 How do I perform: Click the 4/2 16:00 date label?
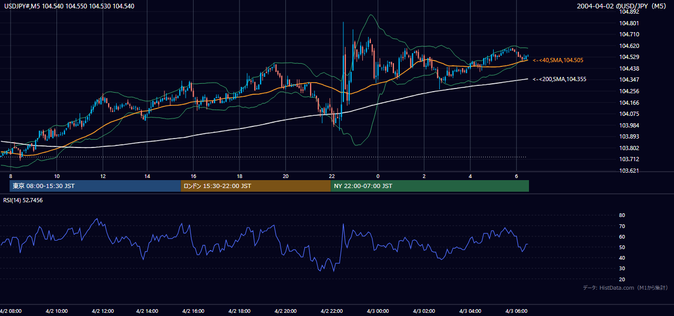[x=194, y=311]
